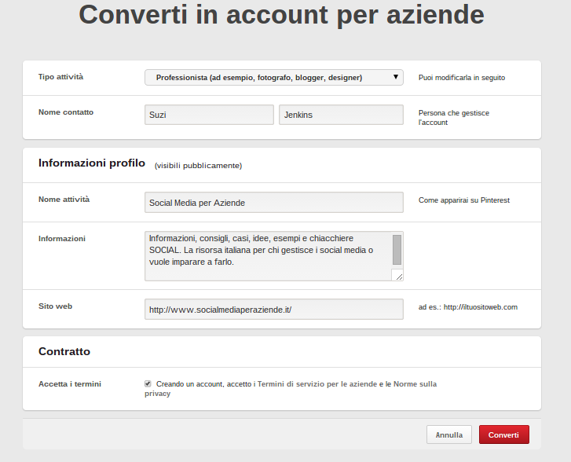Click the text area resize handle
Viewport: 571px width, 462px height.
397,275
